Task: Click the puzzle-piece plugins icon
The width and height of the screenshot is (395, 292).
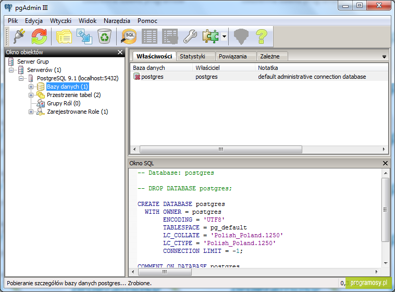Action: tap(211, 36)
